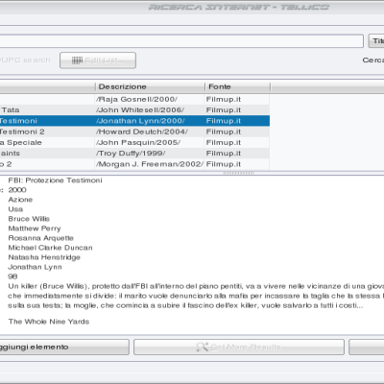Viewport: 384px width, 384px height.
Task: Click 'FBI: Protezione Testimoni' title text
Action: point(55,180)
